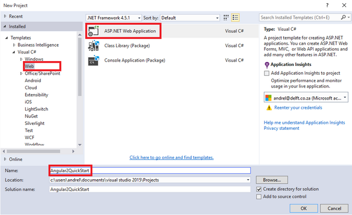The image size is (352, 215).
Task: Click tree vertical scrollbar down arrow
Action: 80,145
